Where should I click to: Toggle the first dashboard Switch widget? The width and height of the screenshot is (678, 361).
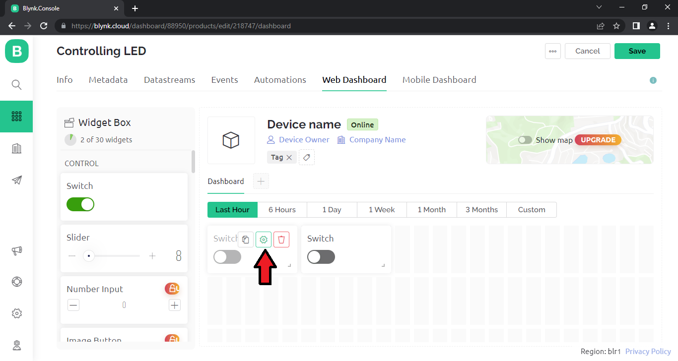pos(227,257)
